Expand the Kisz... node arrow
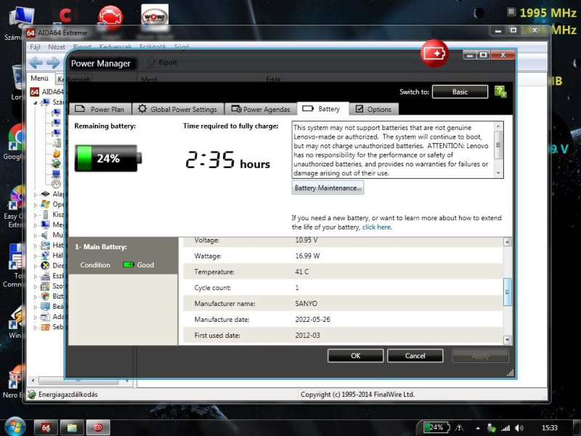The width and height of the screenshot is (581, 436). [x=36, y=214]
